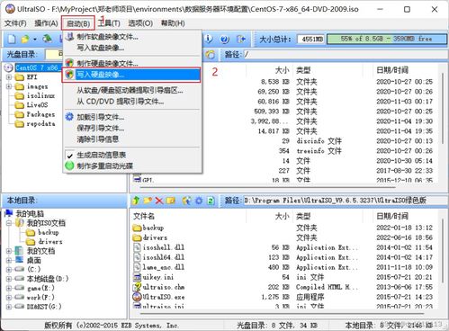Expand the game(E:) drive tree node
Viewport: 449px width, 331px height.
pyautogui.click(x=9, y=288)
